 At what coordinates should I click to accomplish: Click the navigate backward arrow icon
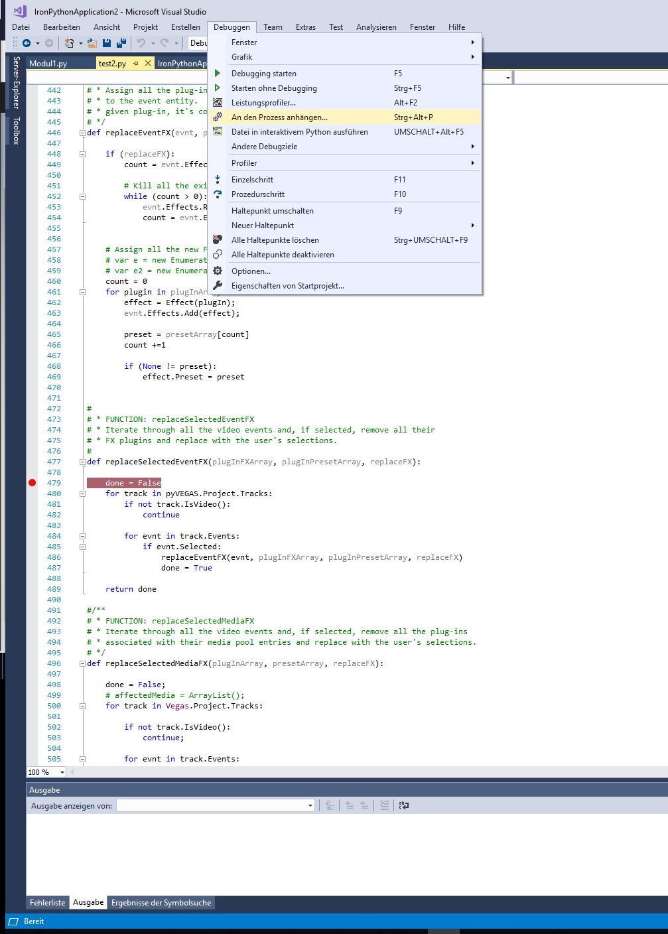27,43
